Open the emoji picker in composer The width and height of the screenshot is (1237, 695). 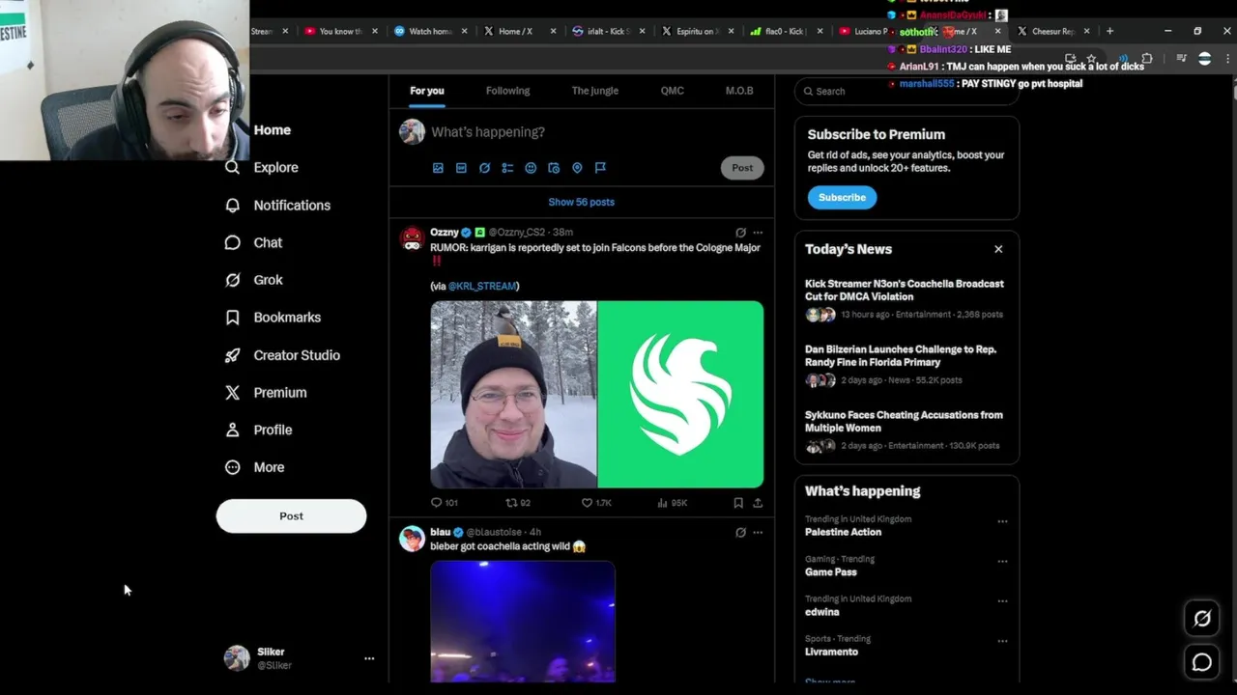[531, 168]
